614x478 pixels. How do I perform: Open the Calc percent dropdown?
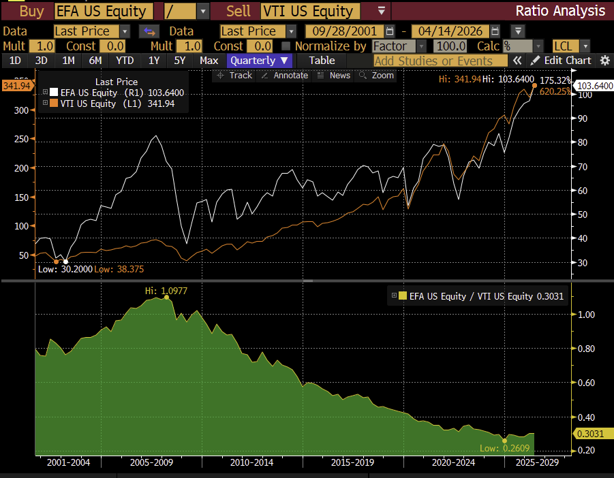click(x=539, y=46)
